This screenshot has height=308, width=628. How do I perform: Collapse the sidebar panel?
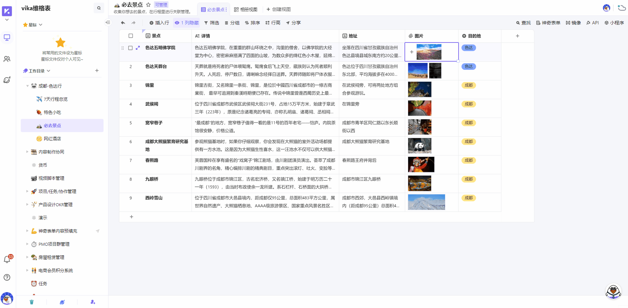[x=108, y=22]
